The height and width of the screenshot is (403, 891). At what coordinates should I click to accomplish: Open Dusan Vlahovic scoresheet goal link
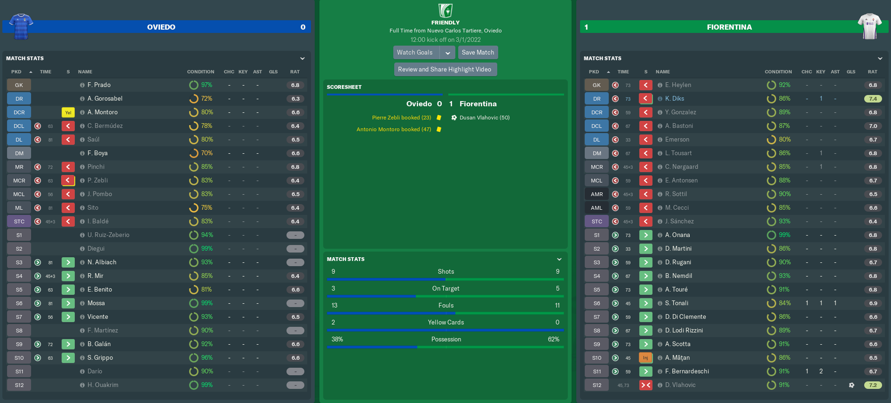pyautogui.click(x=484, y=118)
